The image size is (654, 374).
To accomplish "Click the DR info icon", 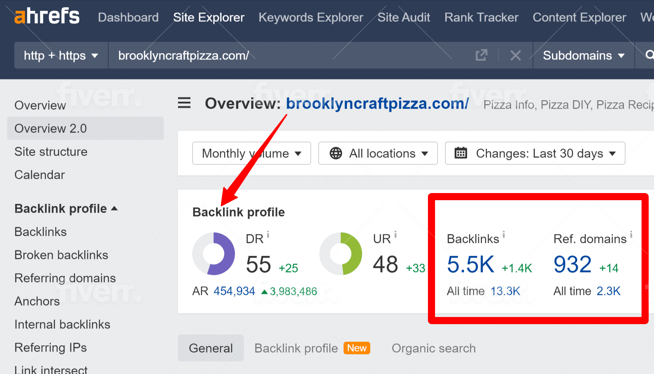I will coord(268,234).
